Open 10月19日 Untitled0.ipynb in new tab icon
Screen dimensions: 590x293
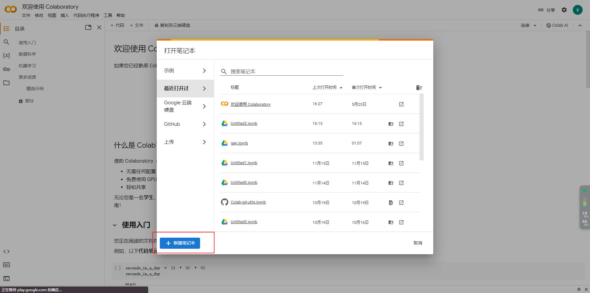pyautogui.click(x=401, y=222)
